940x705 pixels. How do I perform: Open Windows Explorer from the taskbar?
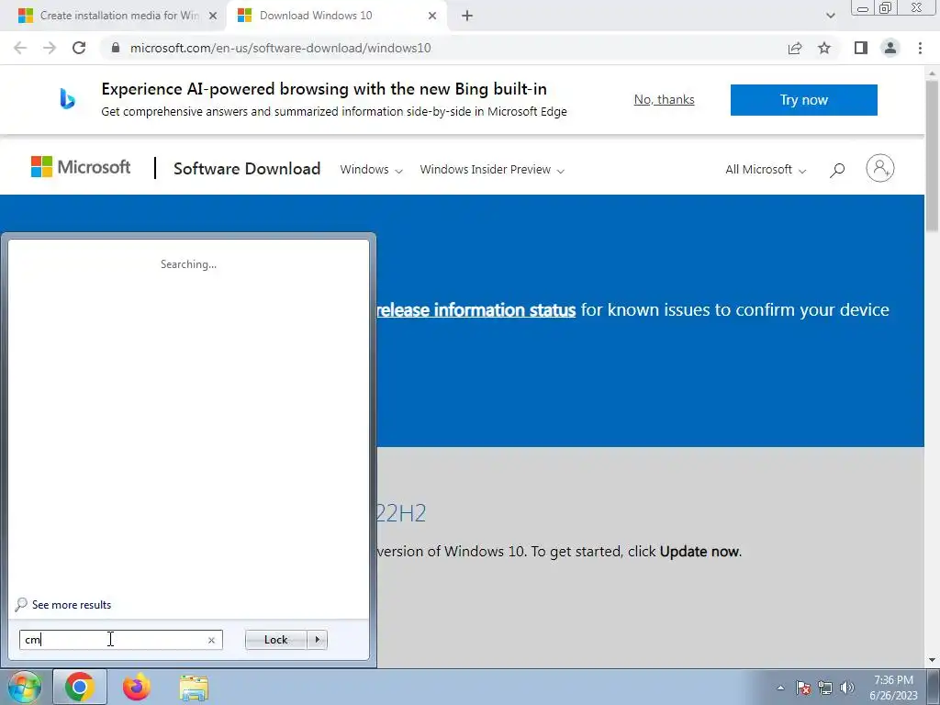[194, 688]
